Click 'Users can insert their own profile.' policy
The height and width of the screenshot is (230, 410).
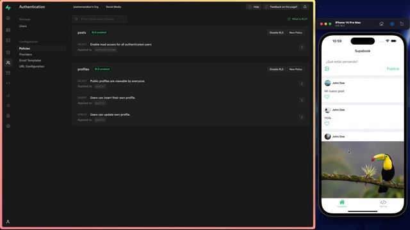click(x=113, y=98)
